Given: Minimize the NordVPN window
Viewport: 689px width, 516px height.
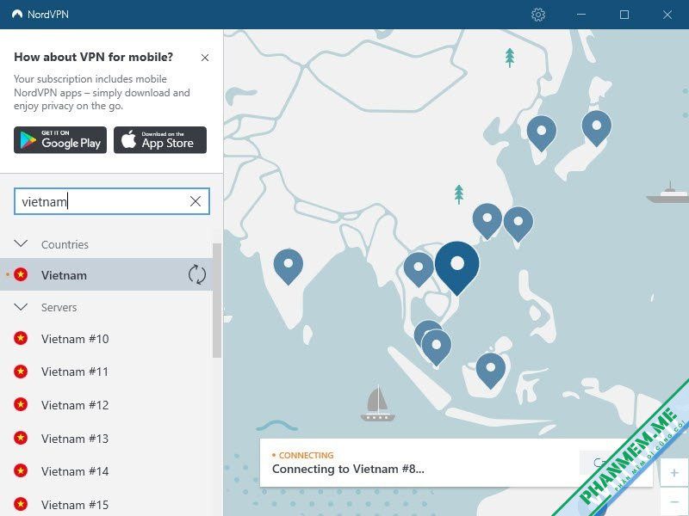Looking at the screenshot, I should click(580, 15).
